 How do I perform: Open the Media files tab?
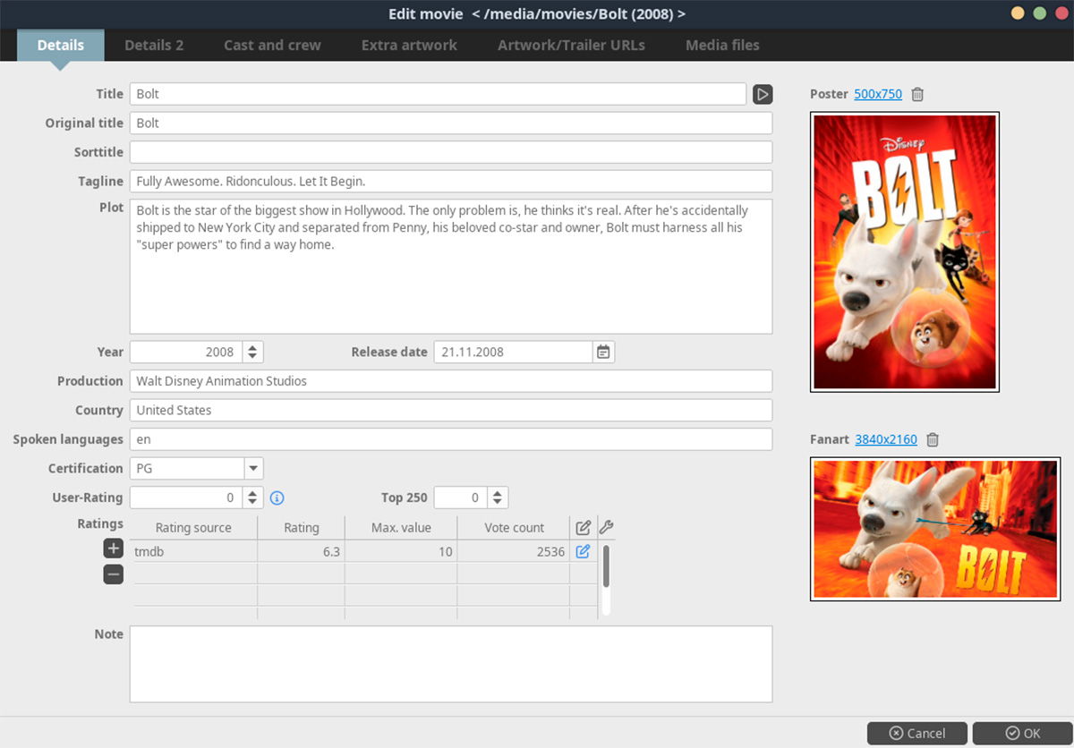point(722,45)
